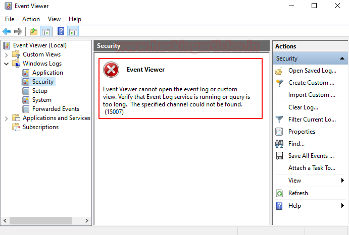
Task: Click Save All Events action text
Action: [x=311, y=156]
